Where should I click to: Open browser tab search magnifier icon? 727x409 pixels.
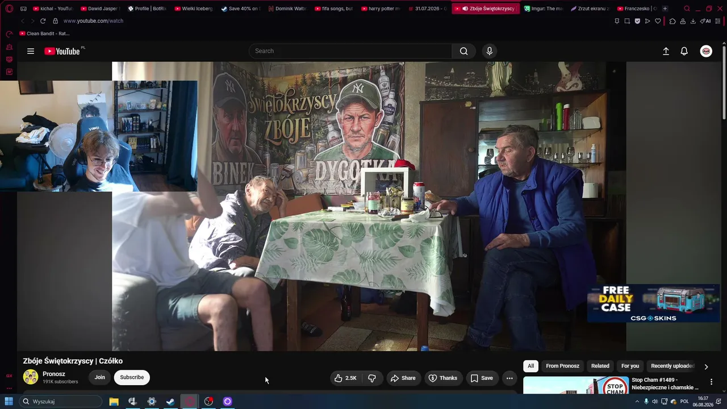coord(687,9)
